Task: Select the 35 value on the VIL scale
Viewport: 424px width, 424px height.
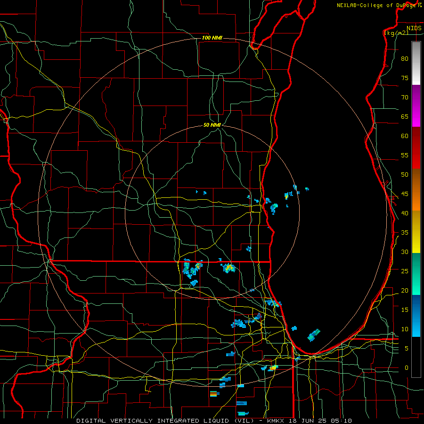Action: [x=405, y=233]
